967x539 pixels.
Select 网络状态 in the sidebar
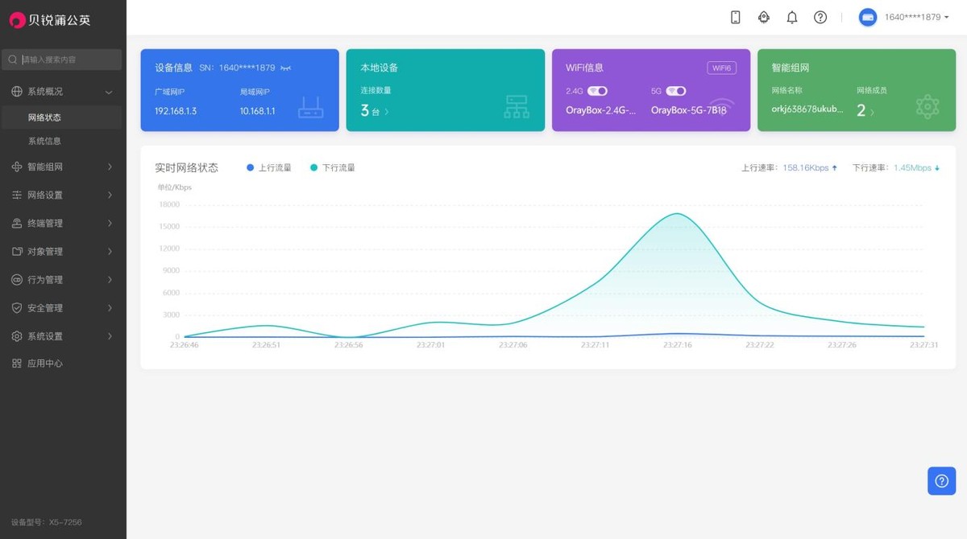(x=44, y=117)
